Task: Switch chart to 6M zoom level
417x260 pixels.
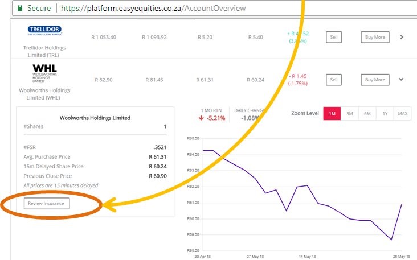Action: tap(367, 114)
